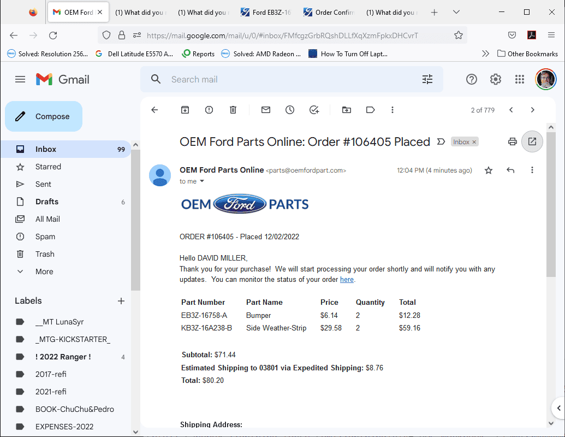Go to newer email arrow
Screen dimensions: 565x437
(x=511, y=110)
